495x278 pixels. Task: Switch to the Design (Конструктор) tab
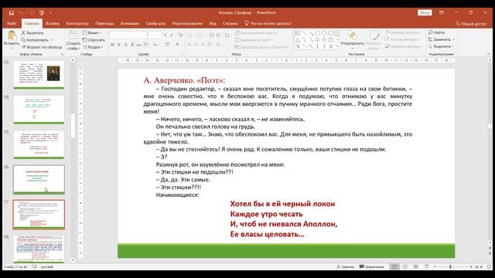pos(77,23)
